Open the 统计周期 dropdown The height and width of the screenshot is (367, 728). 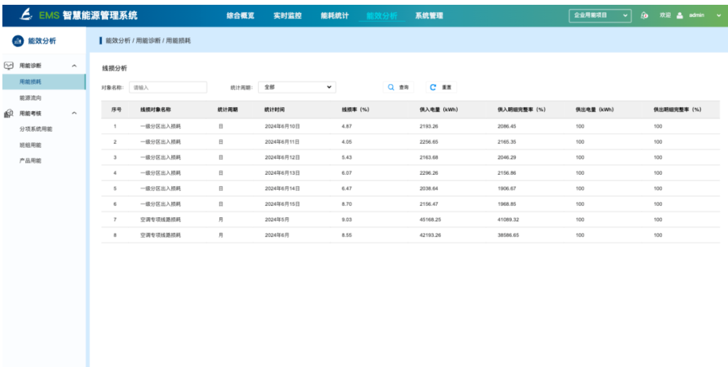coord(298,87)
